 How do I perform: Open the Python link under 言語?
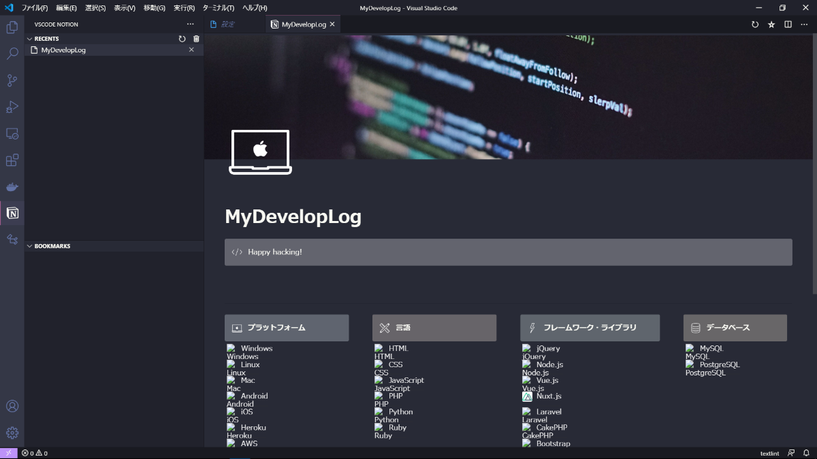(x=400, y=411)
